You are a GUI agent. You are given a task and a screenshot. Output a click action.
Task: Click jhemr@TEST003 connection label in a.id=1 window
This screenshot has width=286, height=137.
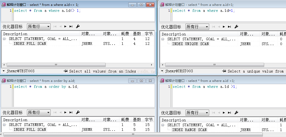pyautogui.click(x=179, y=71)
